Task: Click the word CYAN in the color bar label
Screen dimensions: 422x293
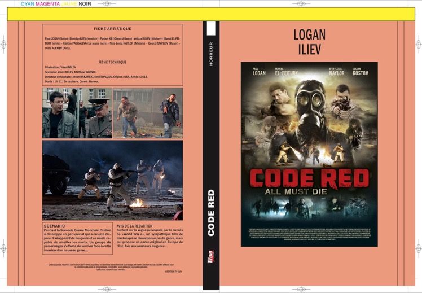Action: coord(28,4)
